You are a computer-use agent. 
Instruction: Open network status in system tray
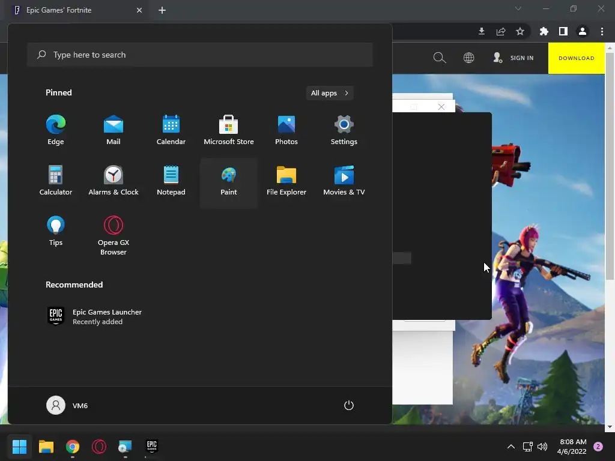(x=527, y=447)
